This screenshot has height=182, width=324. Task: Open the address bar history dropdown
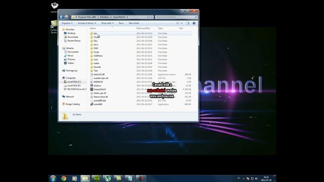147,17
